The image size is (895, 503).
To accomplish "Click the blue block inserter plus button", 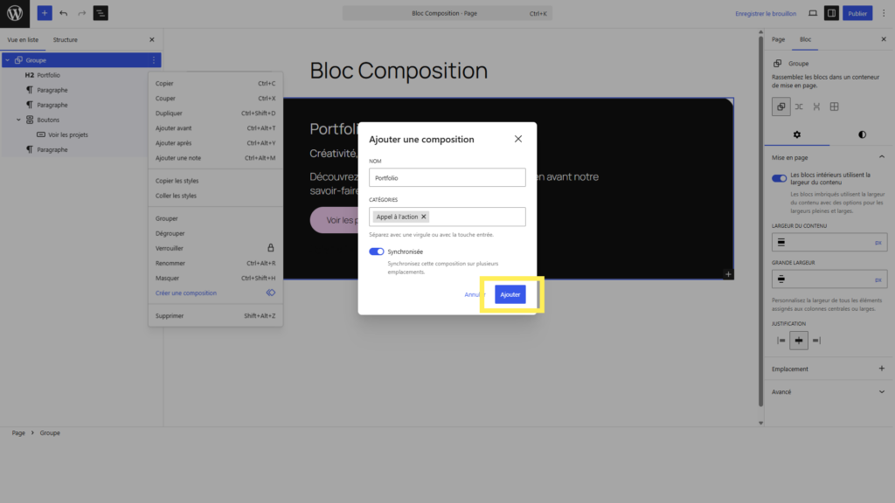I will coord(45,13).
